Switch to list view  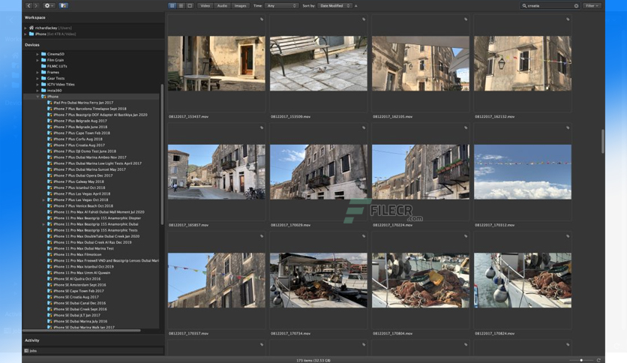pyautogui.click(x=181, y=5)
